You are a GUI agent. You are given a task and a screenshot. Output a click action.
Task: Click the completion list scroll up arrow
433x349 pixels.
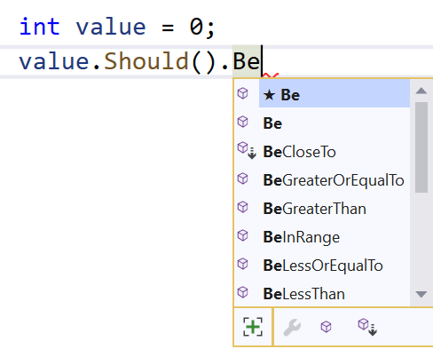coord(421,91)
